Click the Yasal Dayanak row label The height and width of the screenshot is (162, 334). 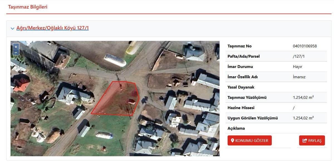coord(241,87)
